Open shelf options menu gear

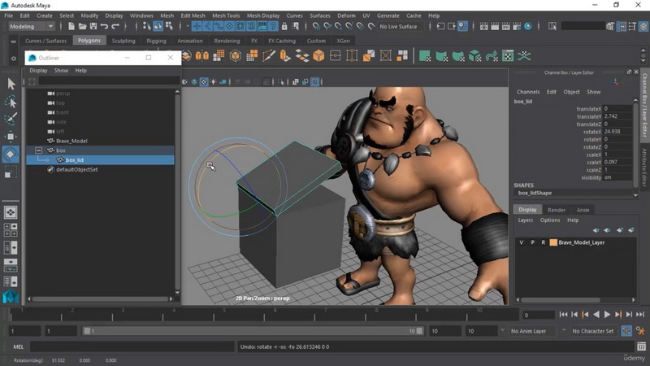[x=14, y=59]
